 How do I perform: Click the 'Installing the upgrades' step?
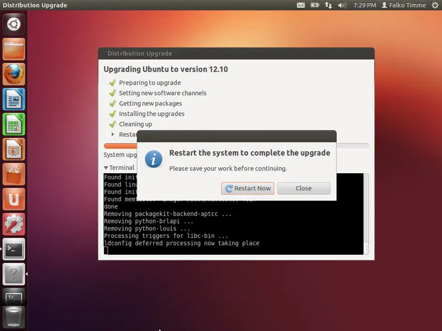point(151,114)
